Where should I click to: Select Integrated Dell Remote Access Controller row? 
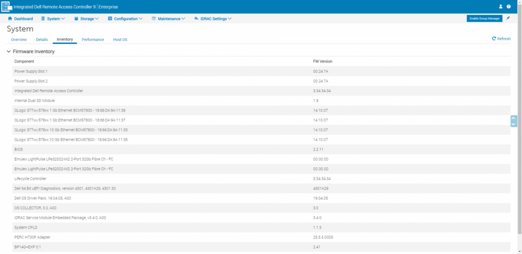(261, 91)
